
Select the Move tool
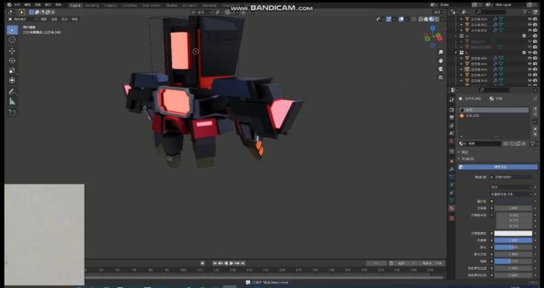[x=12, y=51]
